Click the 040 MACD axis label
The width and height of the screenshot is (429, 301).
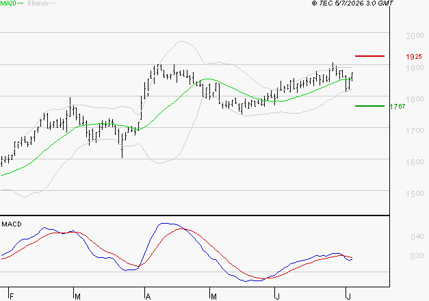pyautogui.click(x=417, y=237)
